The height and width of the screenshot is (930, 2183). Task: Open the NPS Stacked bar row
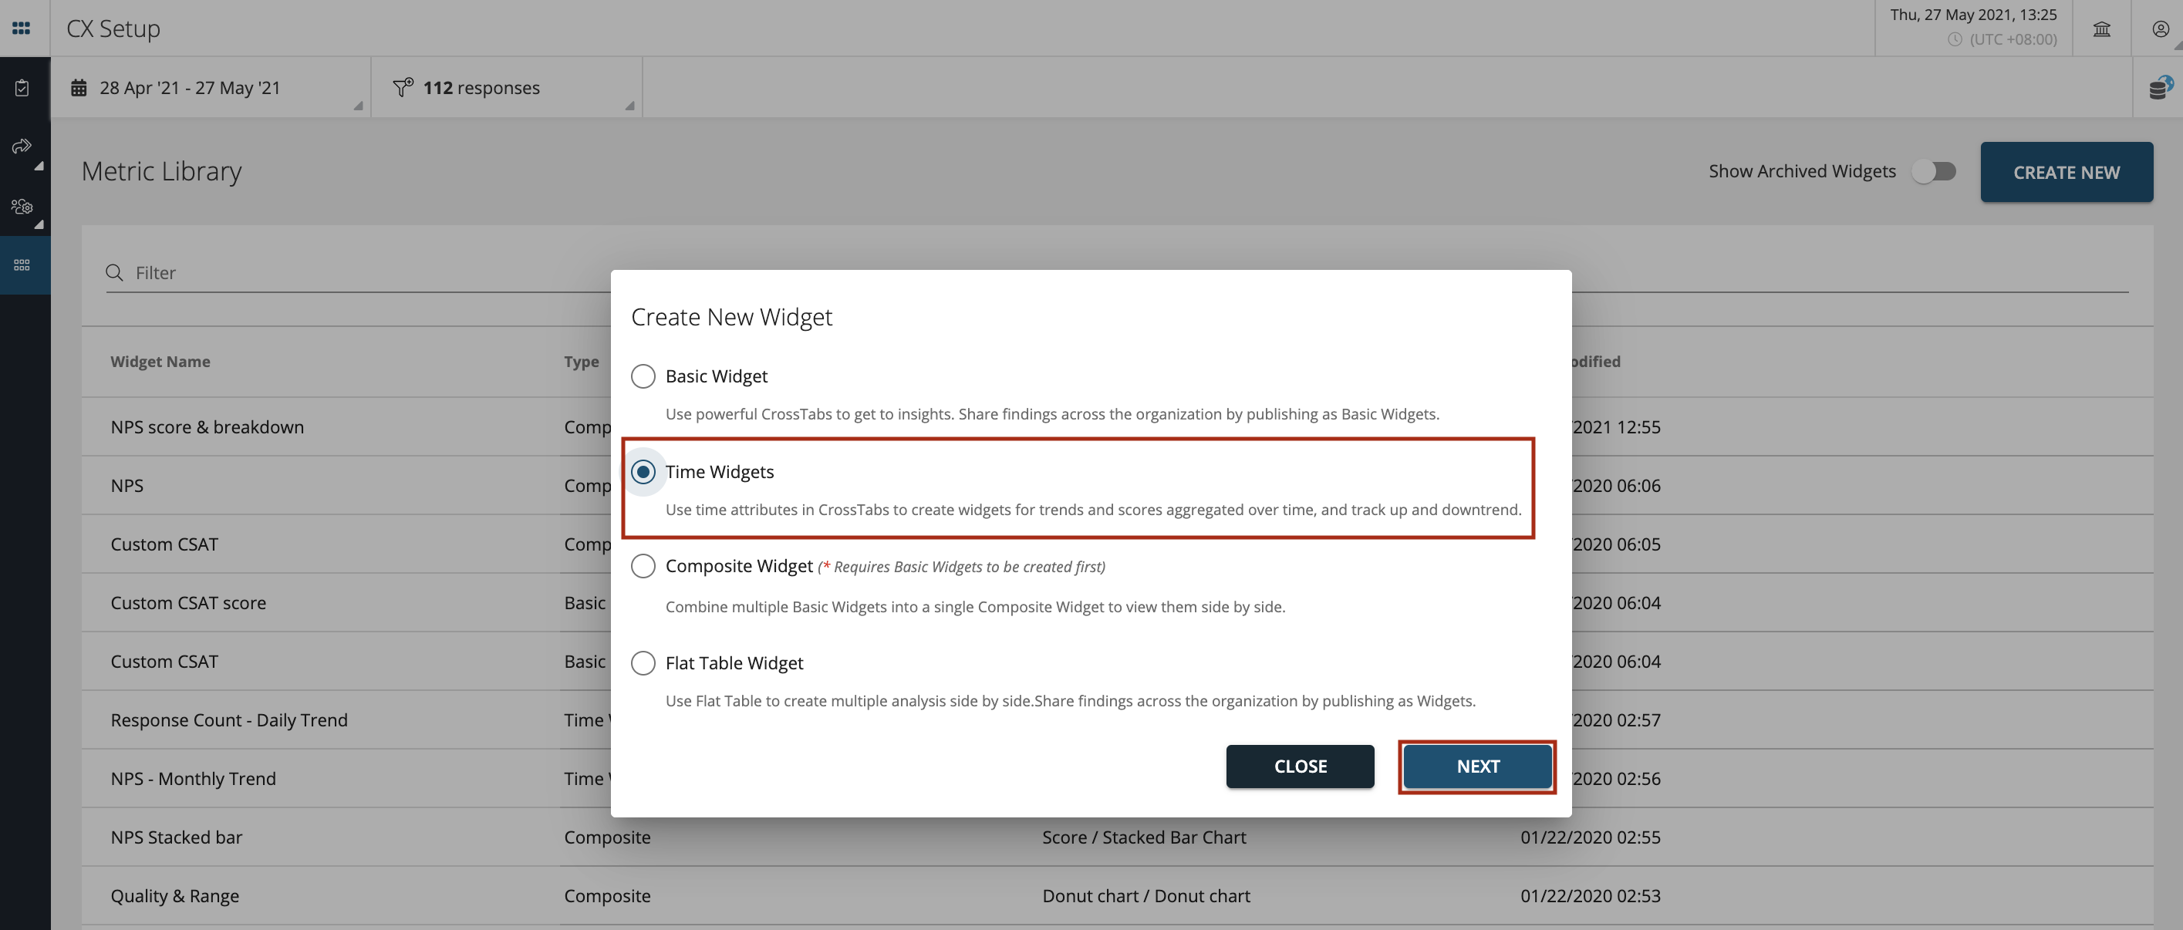click(1117, 836)
